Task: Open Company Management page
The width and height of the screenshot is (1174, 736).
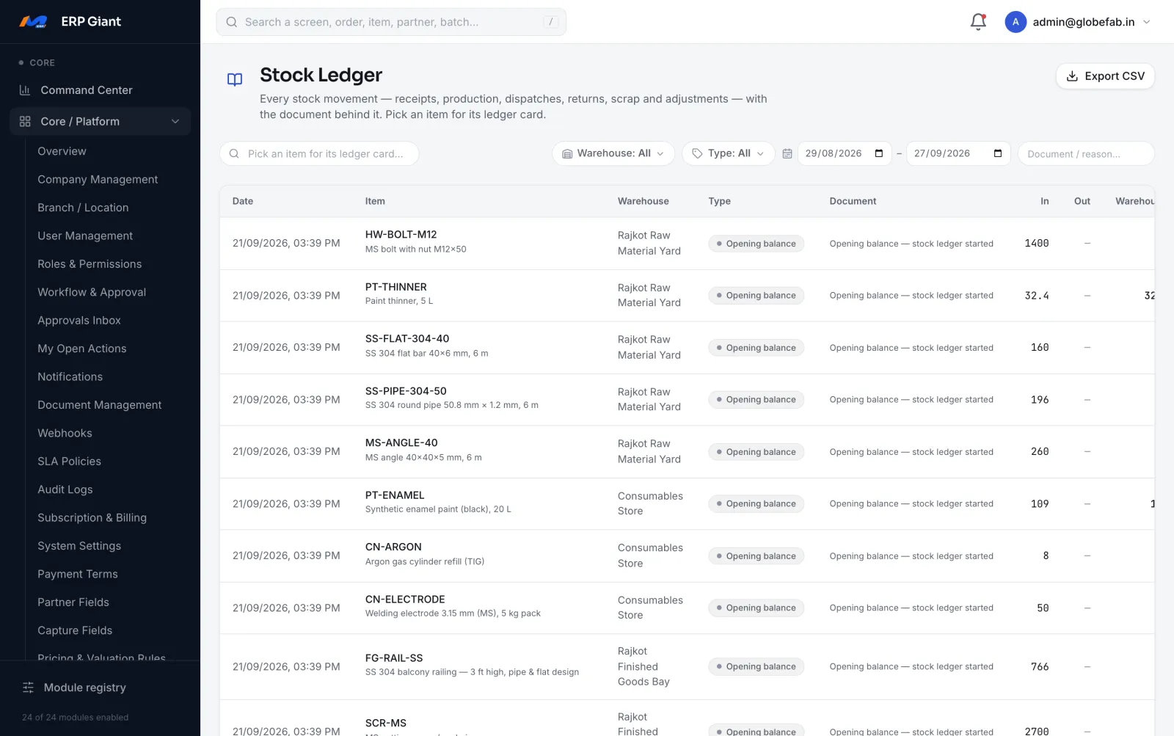Action: 98,180
